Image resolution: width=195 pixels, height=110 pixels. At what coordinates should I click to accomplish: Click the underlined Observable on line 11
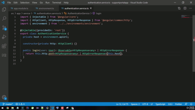click(65, 50)
